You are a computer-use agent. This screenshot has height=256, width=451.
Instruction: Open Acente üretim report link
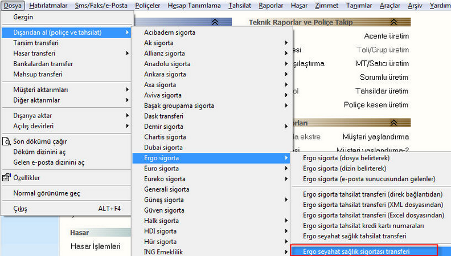point(387,36)
